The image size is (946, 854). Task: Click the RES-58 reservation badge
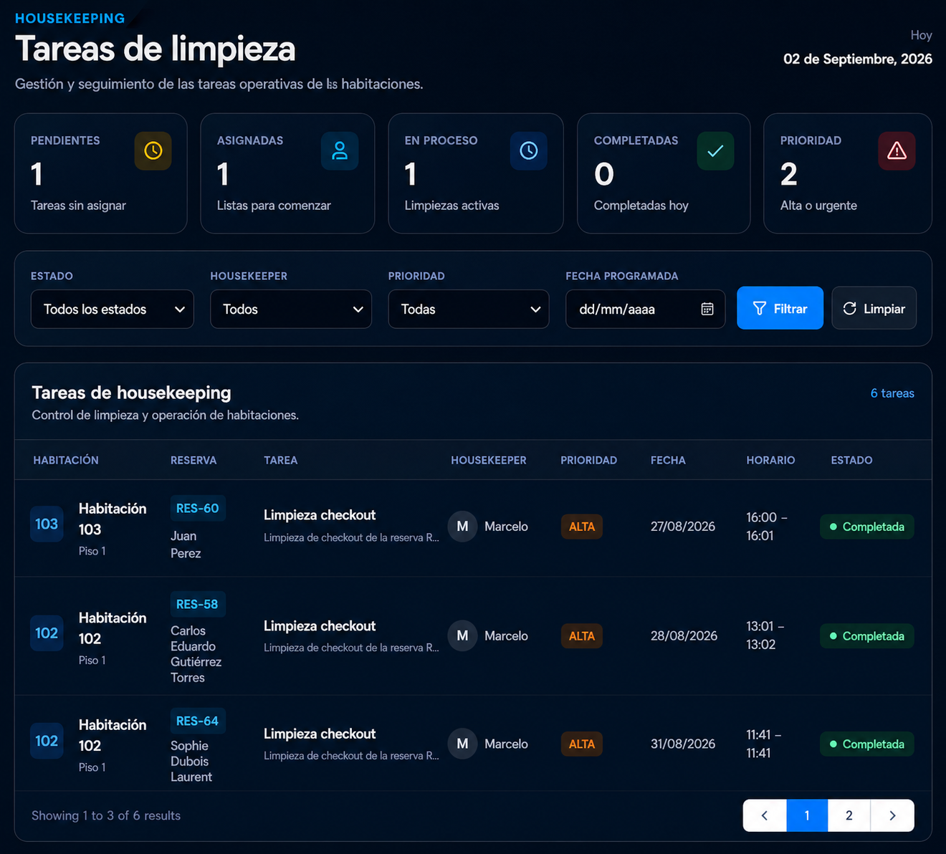[198, 604]
